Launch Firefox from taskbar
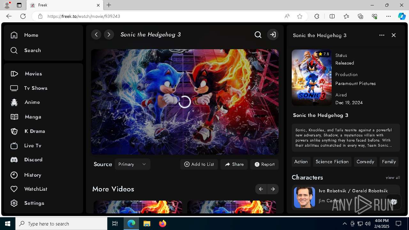 click(x=163, y=224)
